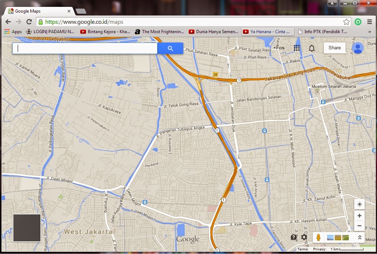
Task: Click the transit icon on Jl. Daan Mogot
Action: [x=145, y=202]
